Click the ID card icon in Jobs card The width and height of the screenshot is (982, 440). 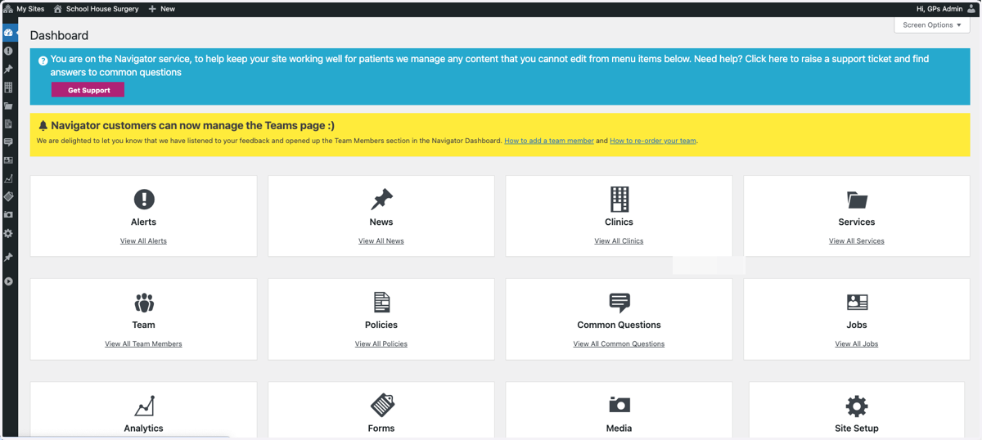click(857, 303)
